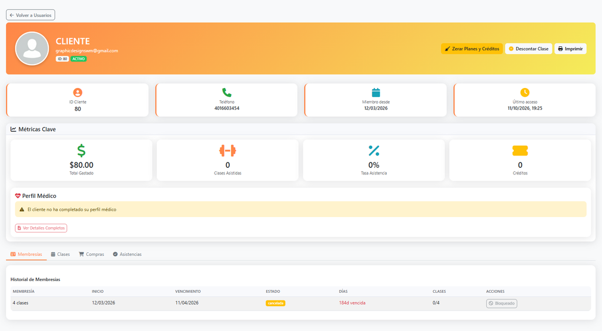Click the MEMBRESÍA column header
This screenshot has width=602, height=331.
24,292
